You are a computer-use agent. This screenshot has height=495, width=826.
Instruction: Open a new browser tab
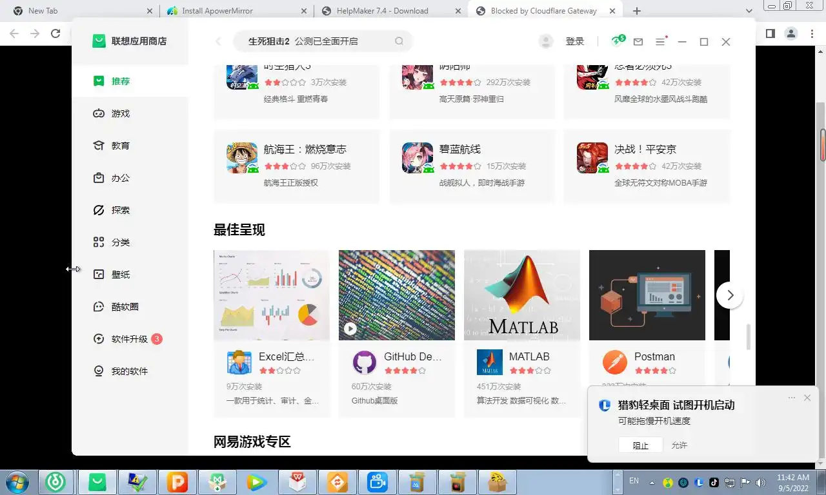click(637, 11)
